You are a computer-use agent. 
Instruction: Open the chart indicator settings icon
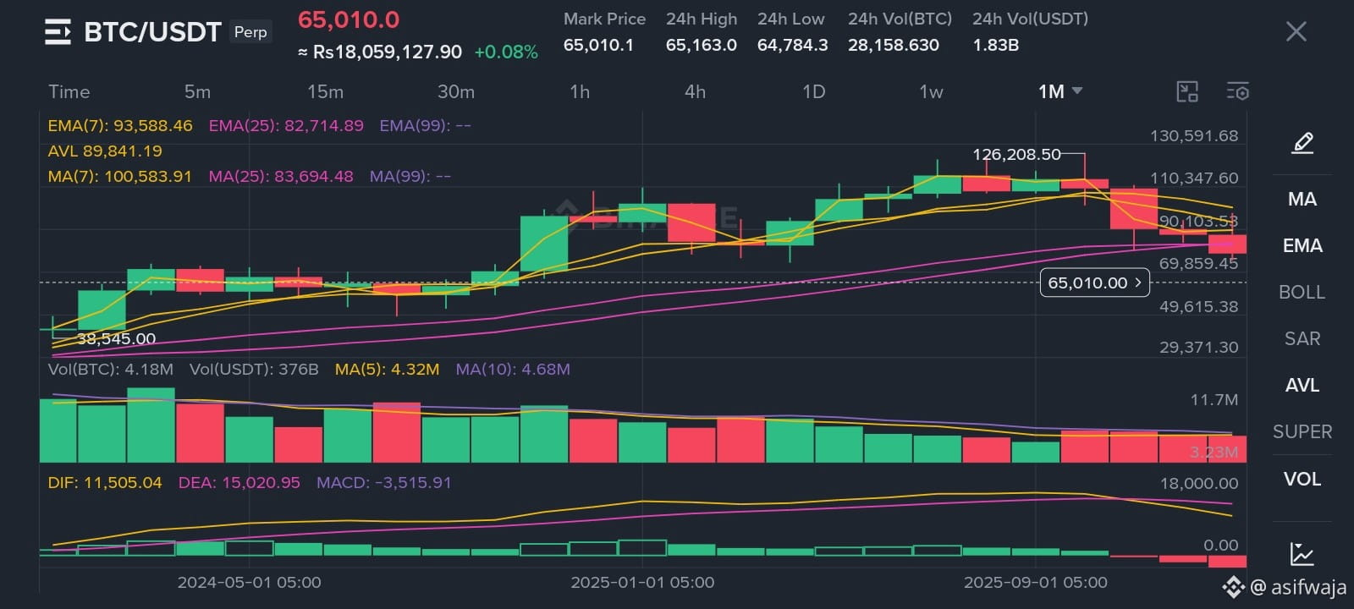1237,91
